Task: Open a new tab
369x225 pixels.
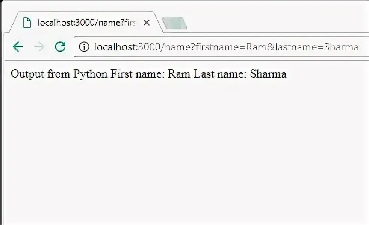Action: (174, 23)
